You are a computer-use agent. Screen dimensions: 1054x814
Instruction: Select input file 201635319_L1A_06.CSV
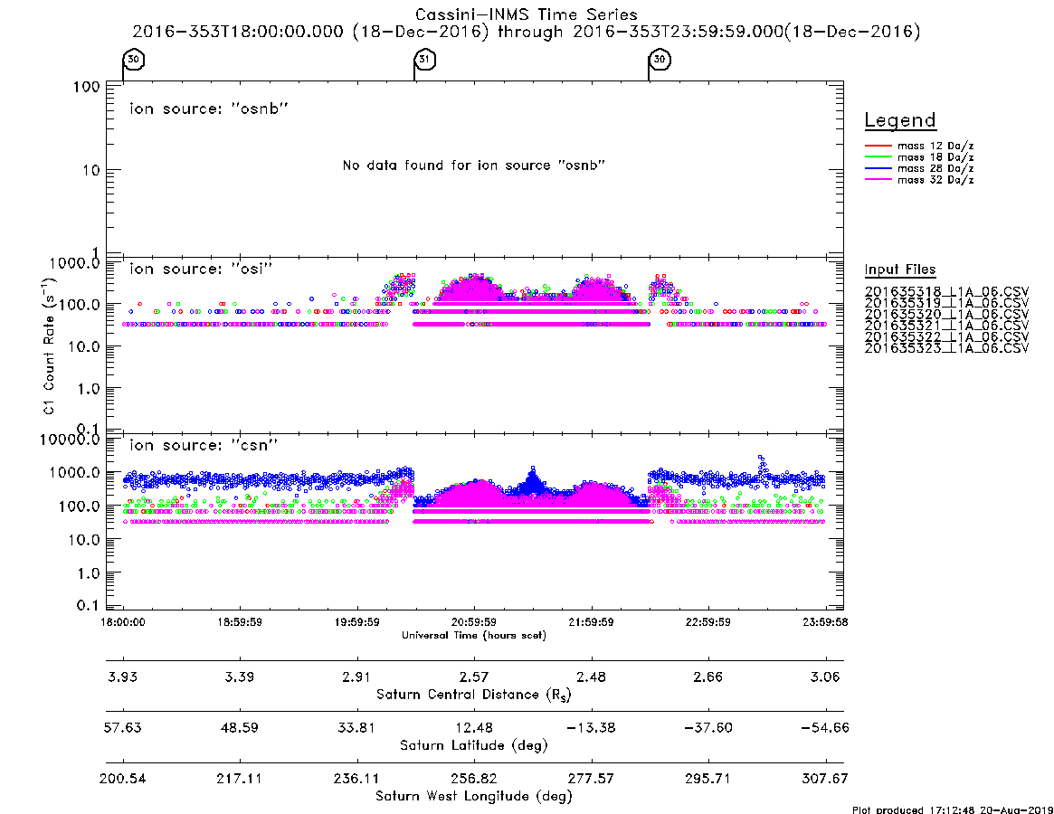point(946,303)
